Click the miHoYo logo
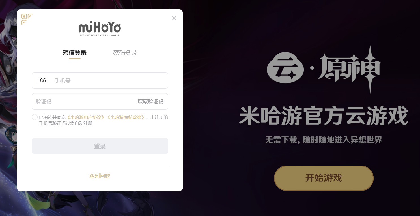 [x=100, y=28]
